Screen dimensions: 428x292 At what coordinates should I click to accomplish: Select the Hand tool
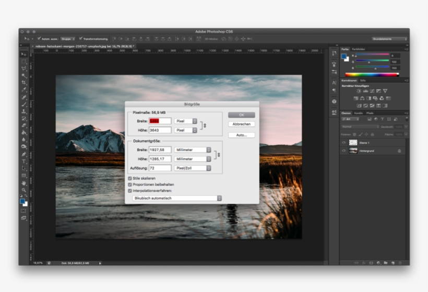pyautogui.click(x=23, y=183)
